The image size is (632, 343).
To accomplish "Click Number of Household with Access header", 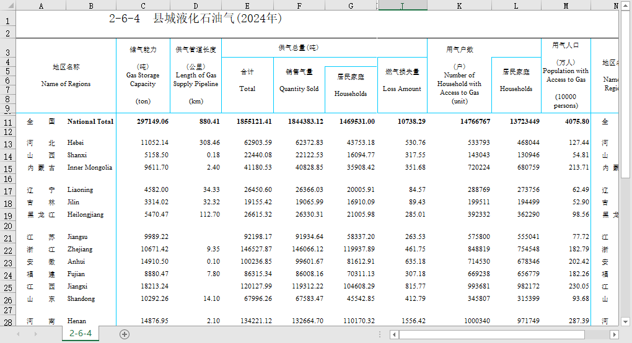I will point(460,76).
